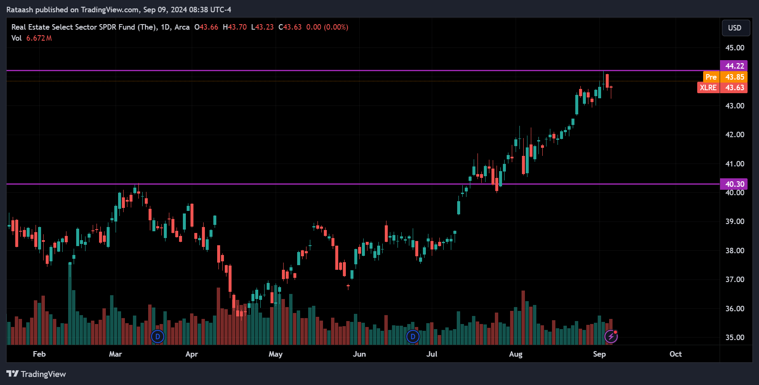This screenshot has width=759, height=385.
Task: Click the 38.00 price axis label
Action: click(735, 251)
